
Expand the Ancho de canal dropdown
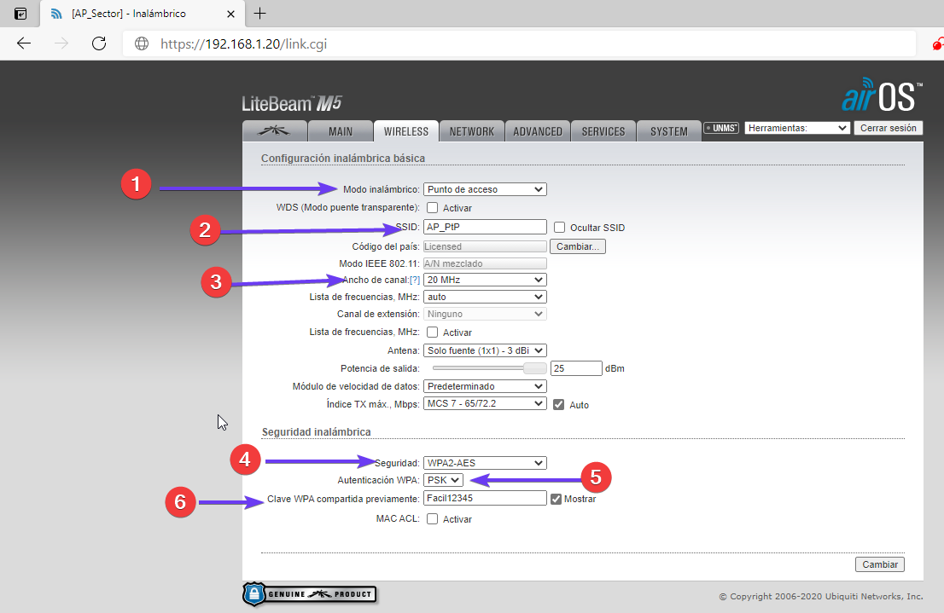point(485,280)
